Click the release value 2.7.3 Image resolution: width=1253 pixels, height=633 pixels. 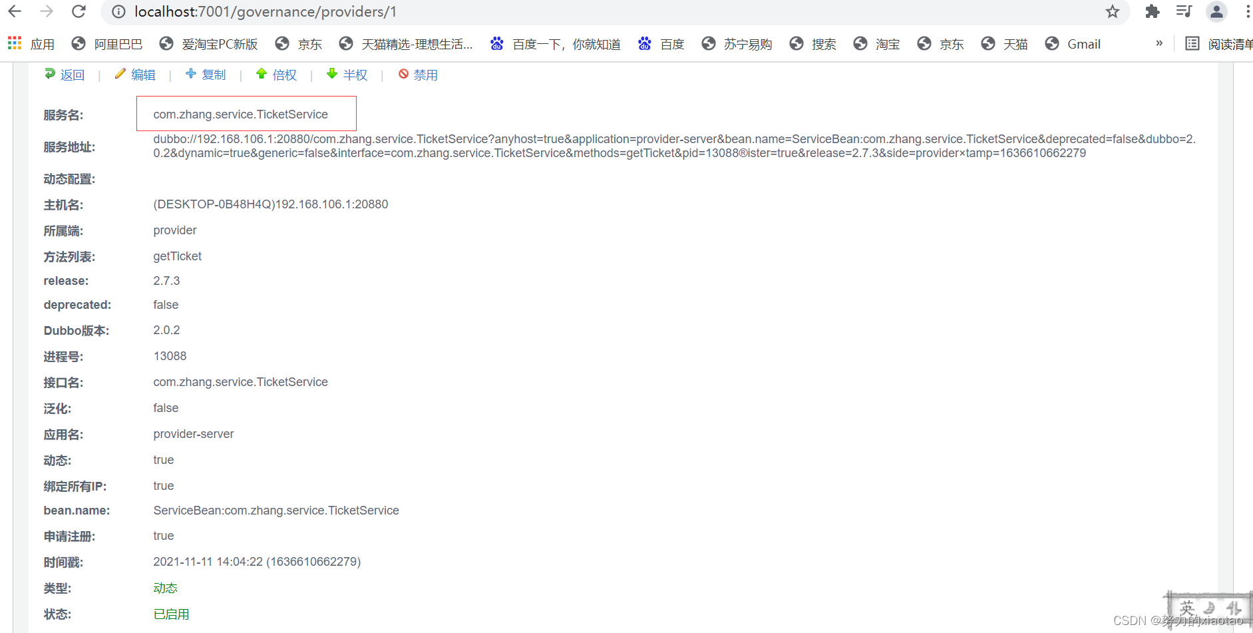pos(166,281)
